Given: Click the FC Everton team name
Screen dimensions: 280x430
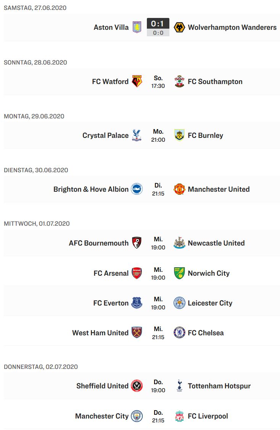Looking at the screenshot, I should coord(111,303).
